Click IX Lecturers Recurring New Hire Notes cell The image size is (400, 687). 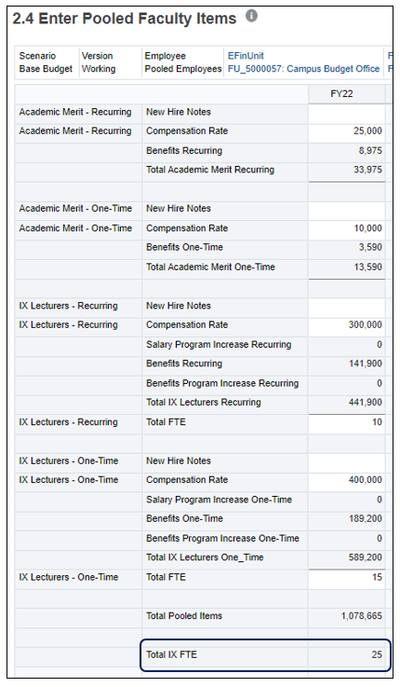(347, 306)
